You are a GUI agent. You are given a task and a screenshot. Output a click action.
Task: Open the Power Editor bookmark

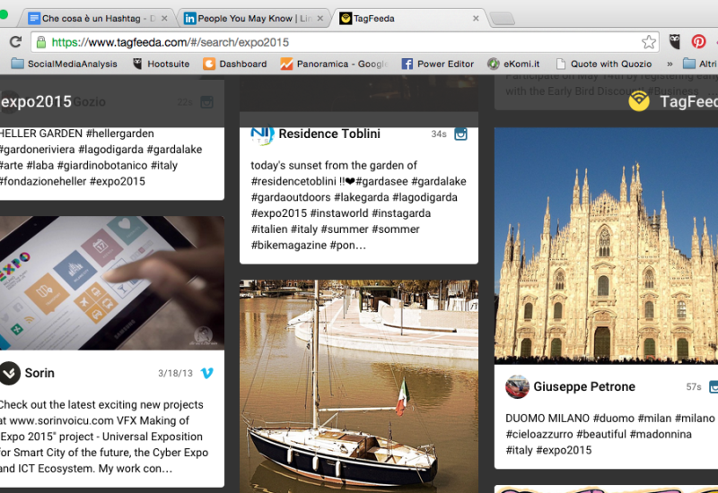tap(438, 64)
